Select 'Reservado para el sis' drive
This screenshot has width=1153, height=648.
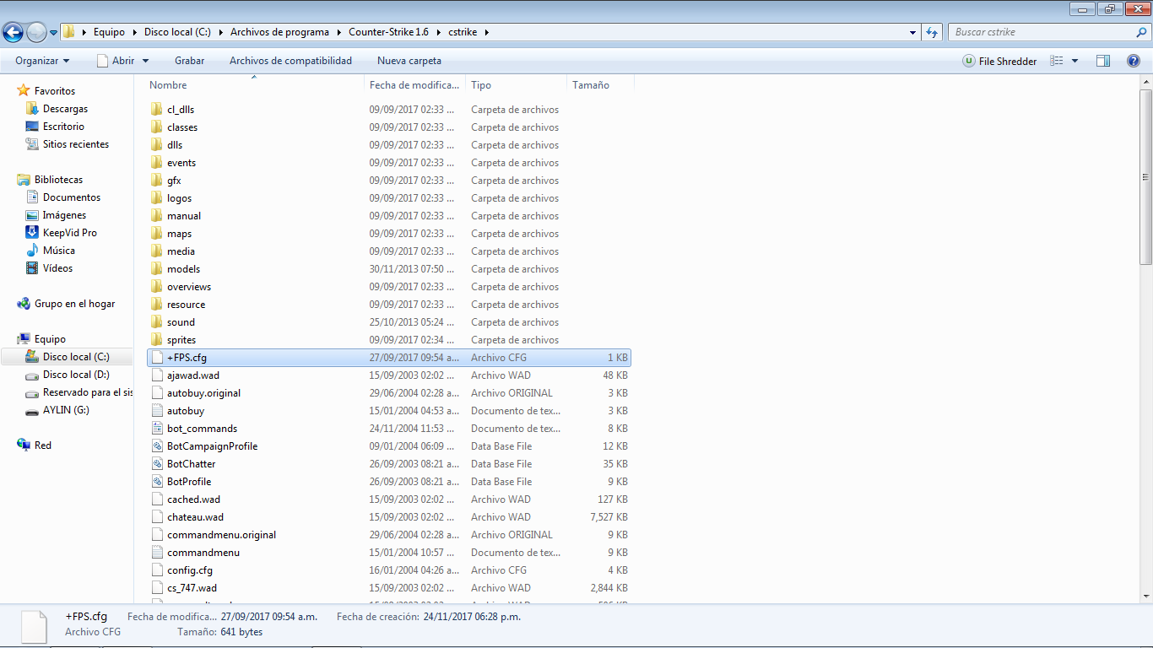[88, 392]
